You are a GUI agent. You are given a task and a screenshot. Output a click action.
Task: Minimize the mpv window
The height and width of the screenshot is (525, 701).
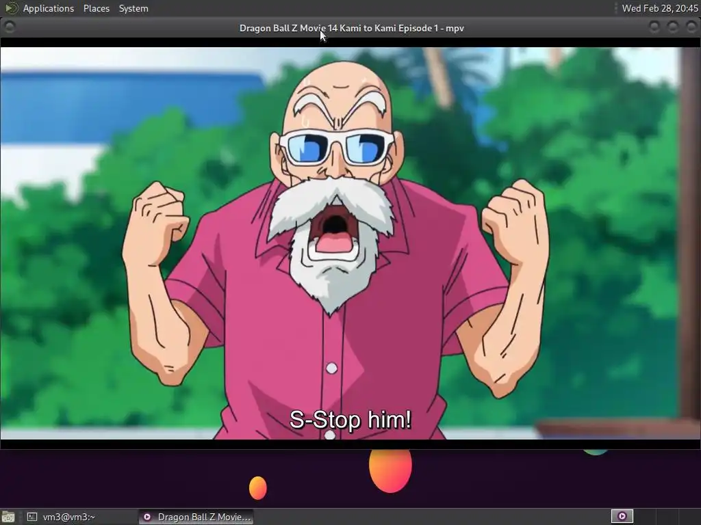(x=654, y=27)
